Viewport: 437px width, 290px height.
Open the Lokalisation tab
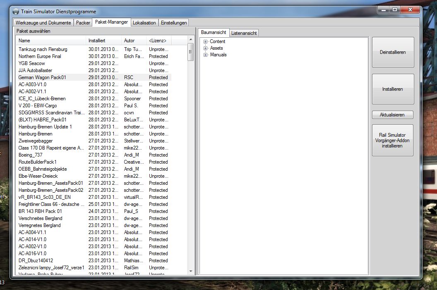point(144,23)
